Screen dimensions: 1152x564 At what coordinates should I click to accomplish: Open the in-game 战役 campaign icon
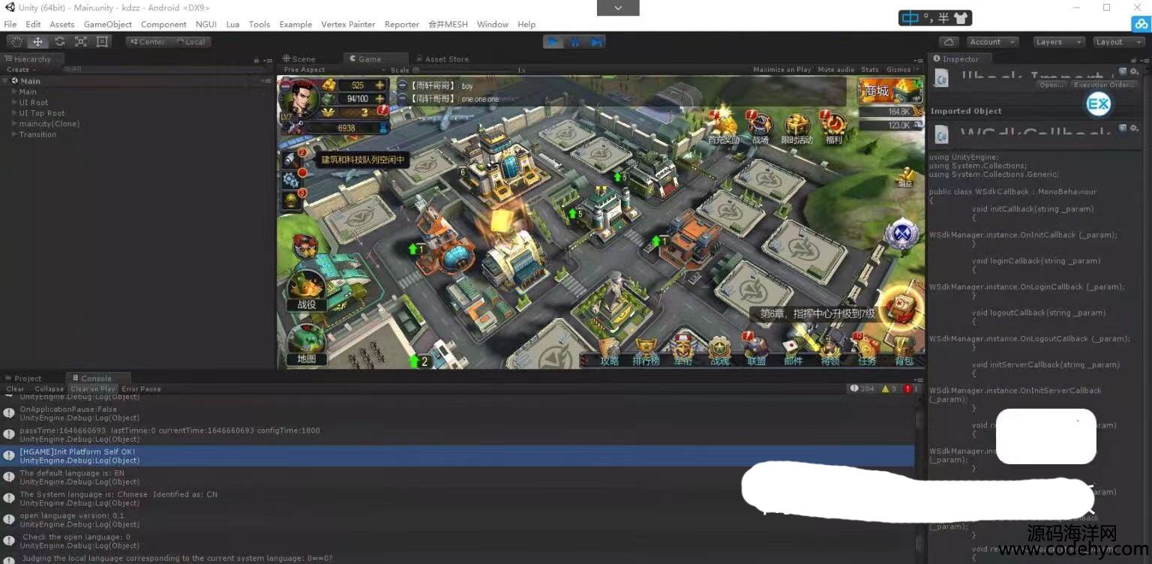(x=307, y=290)
